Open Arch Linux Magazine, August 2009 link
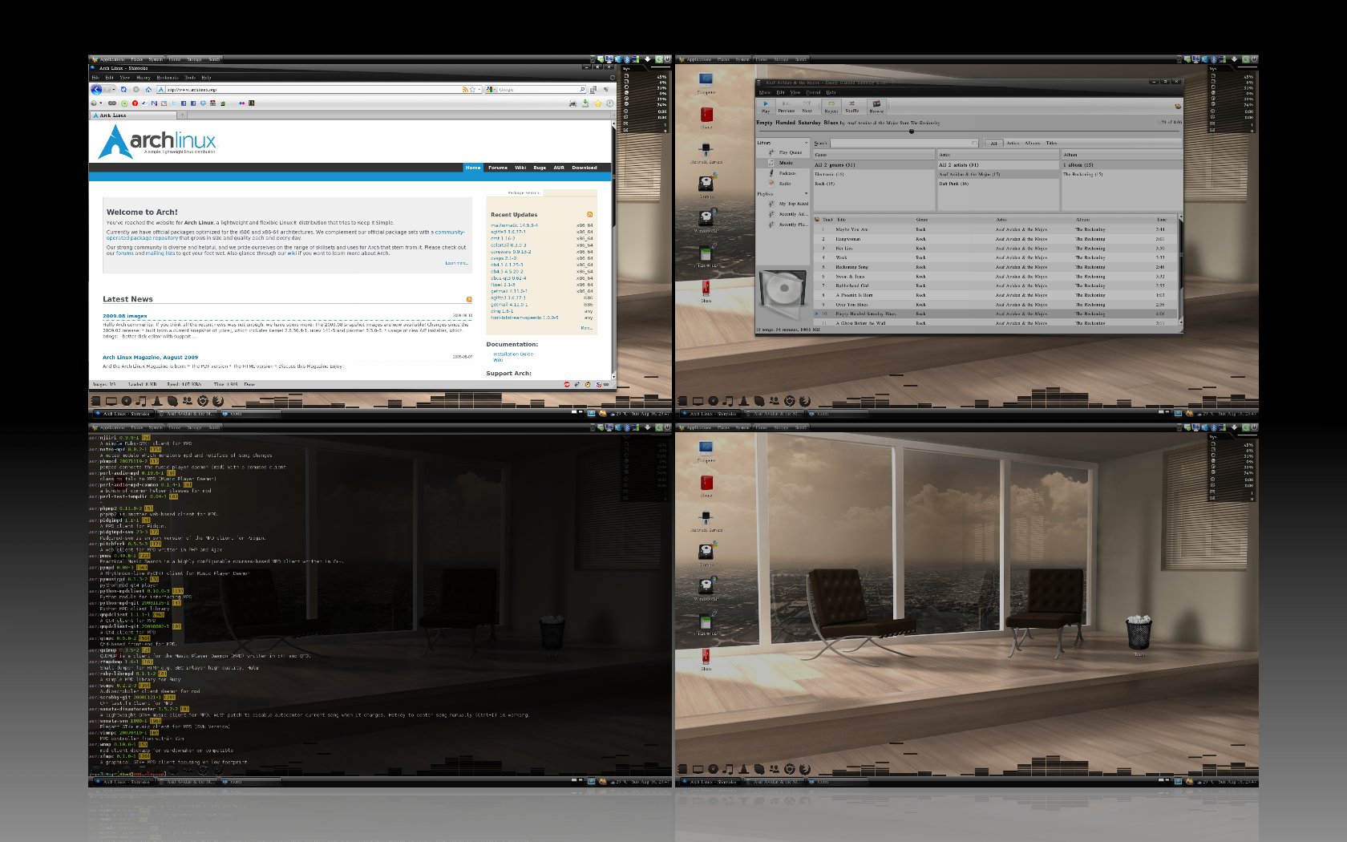Viewport: 1347px width, 842px height. click(x=150, y=358)
